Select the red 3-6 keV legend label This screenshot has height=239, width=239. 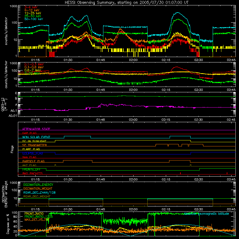[x=31, y=7]
